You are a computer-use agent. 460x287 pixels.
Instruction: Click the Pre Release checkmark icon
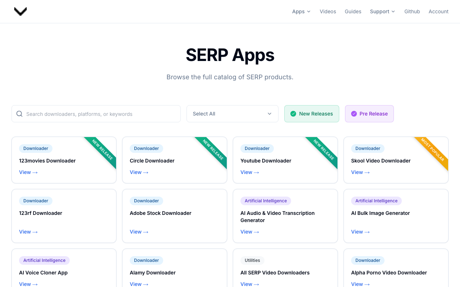click(x=354, y=114)
